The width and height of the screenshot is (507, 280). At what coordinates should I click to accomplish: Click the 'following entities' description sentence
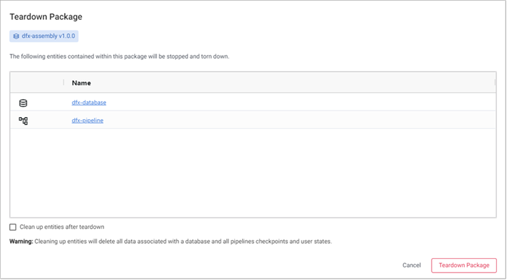pyautogui.click(x=119, y=57)
